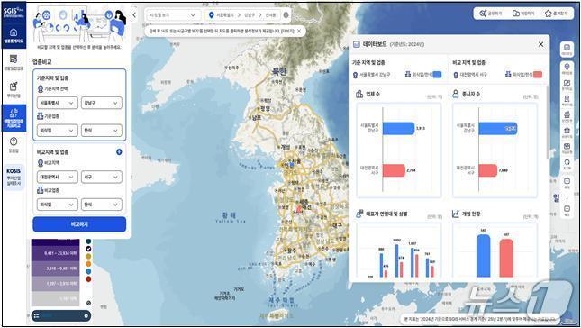Click the reset clock icon in right toolbar
The image size is (581, 328).
pos(567,164)
